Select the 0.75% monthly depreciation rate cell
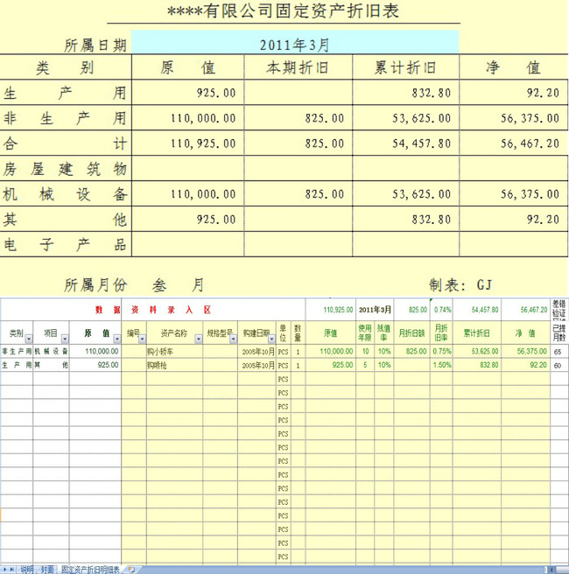The width and height of the screenshot is (569, 574). coord(441,352)
